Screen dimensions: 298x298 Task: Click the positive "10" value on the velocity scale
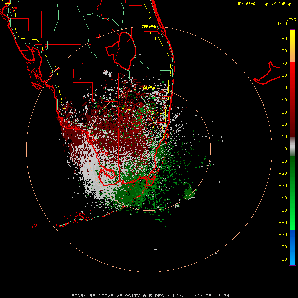coord(284,137)
